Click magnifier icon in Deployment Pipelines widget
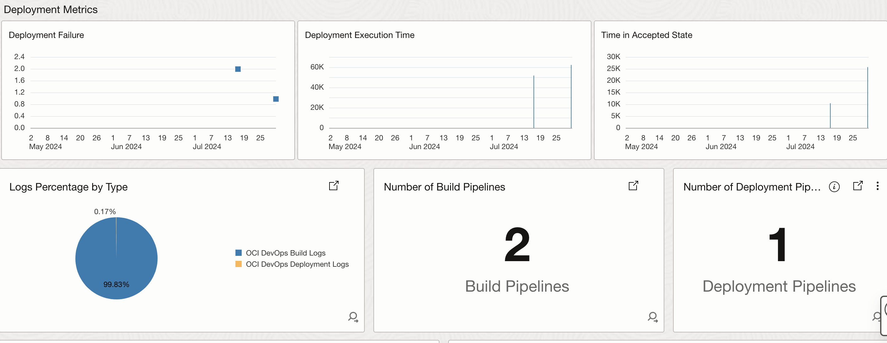 pos(877,316)
